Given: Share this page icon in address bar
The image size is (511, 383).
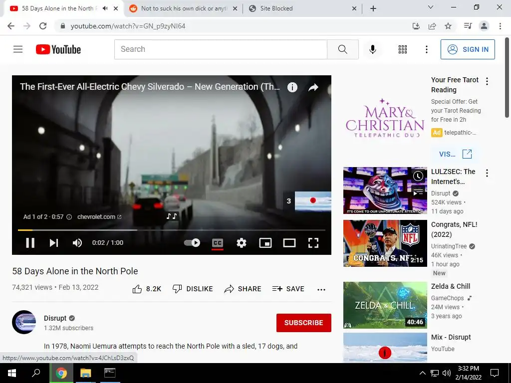Looking at the screenshot, I should (432, 26).
